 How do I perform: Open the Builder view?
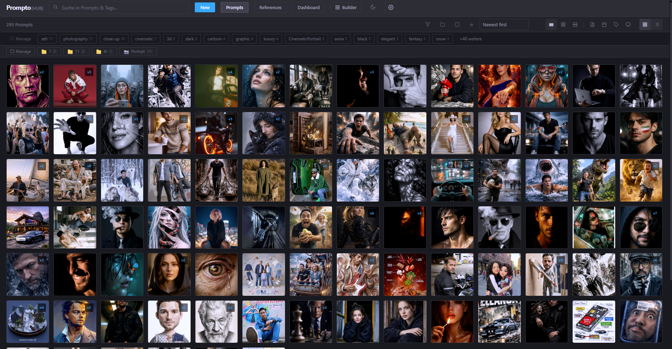tap(346, 7)
